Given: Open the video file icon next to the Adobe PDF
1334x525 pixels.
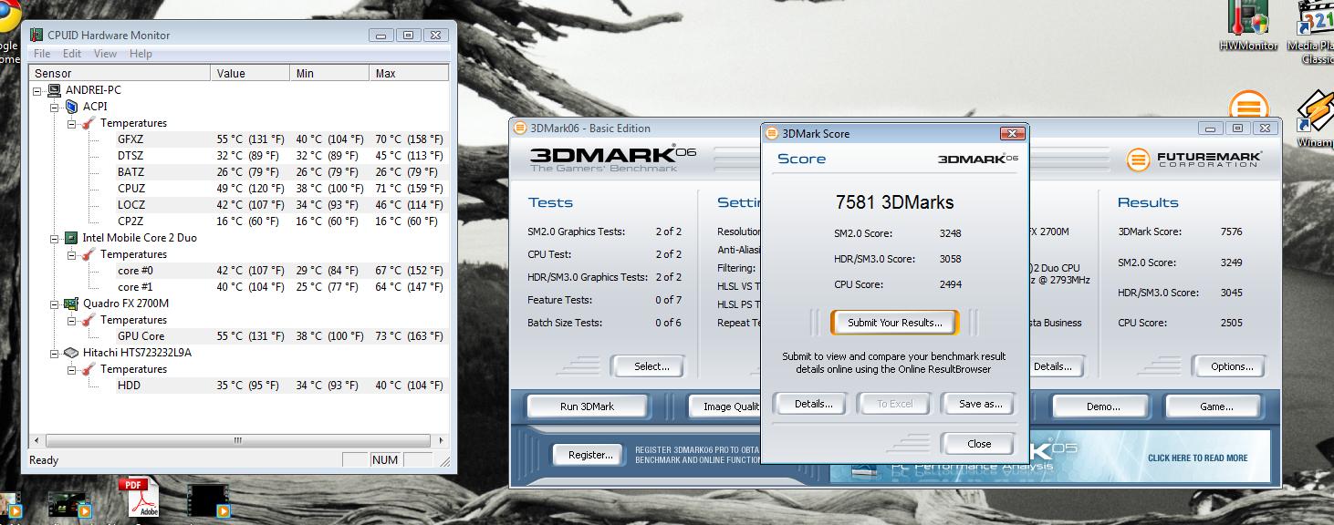Looking at the screenshot, I should point(207,500).
